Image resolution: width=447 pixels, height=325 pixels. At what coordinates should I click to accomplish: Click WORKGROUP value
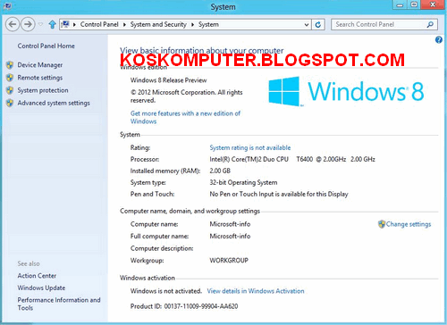(x=229, y=261)
